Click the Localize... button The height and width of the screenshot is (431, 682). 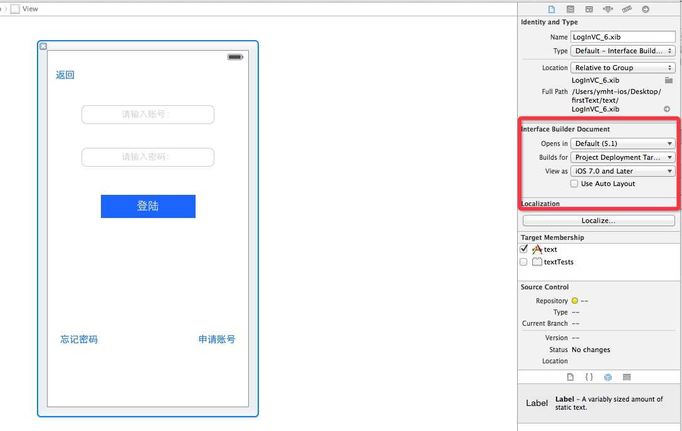(x=599, y=221)
